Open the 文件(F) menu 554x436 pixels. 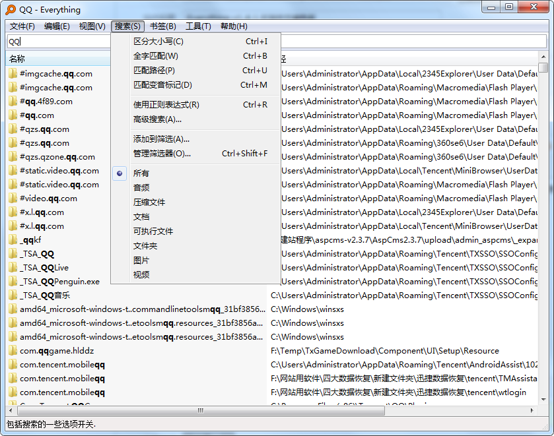pos(22,26)
